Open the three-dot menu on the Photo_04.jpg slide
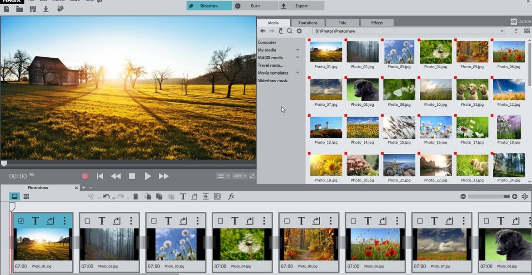The image size is (532, 275). click(264, 221)
